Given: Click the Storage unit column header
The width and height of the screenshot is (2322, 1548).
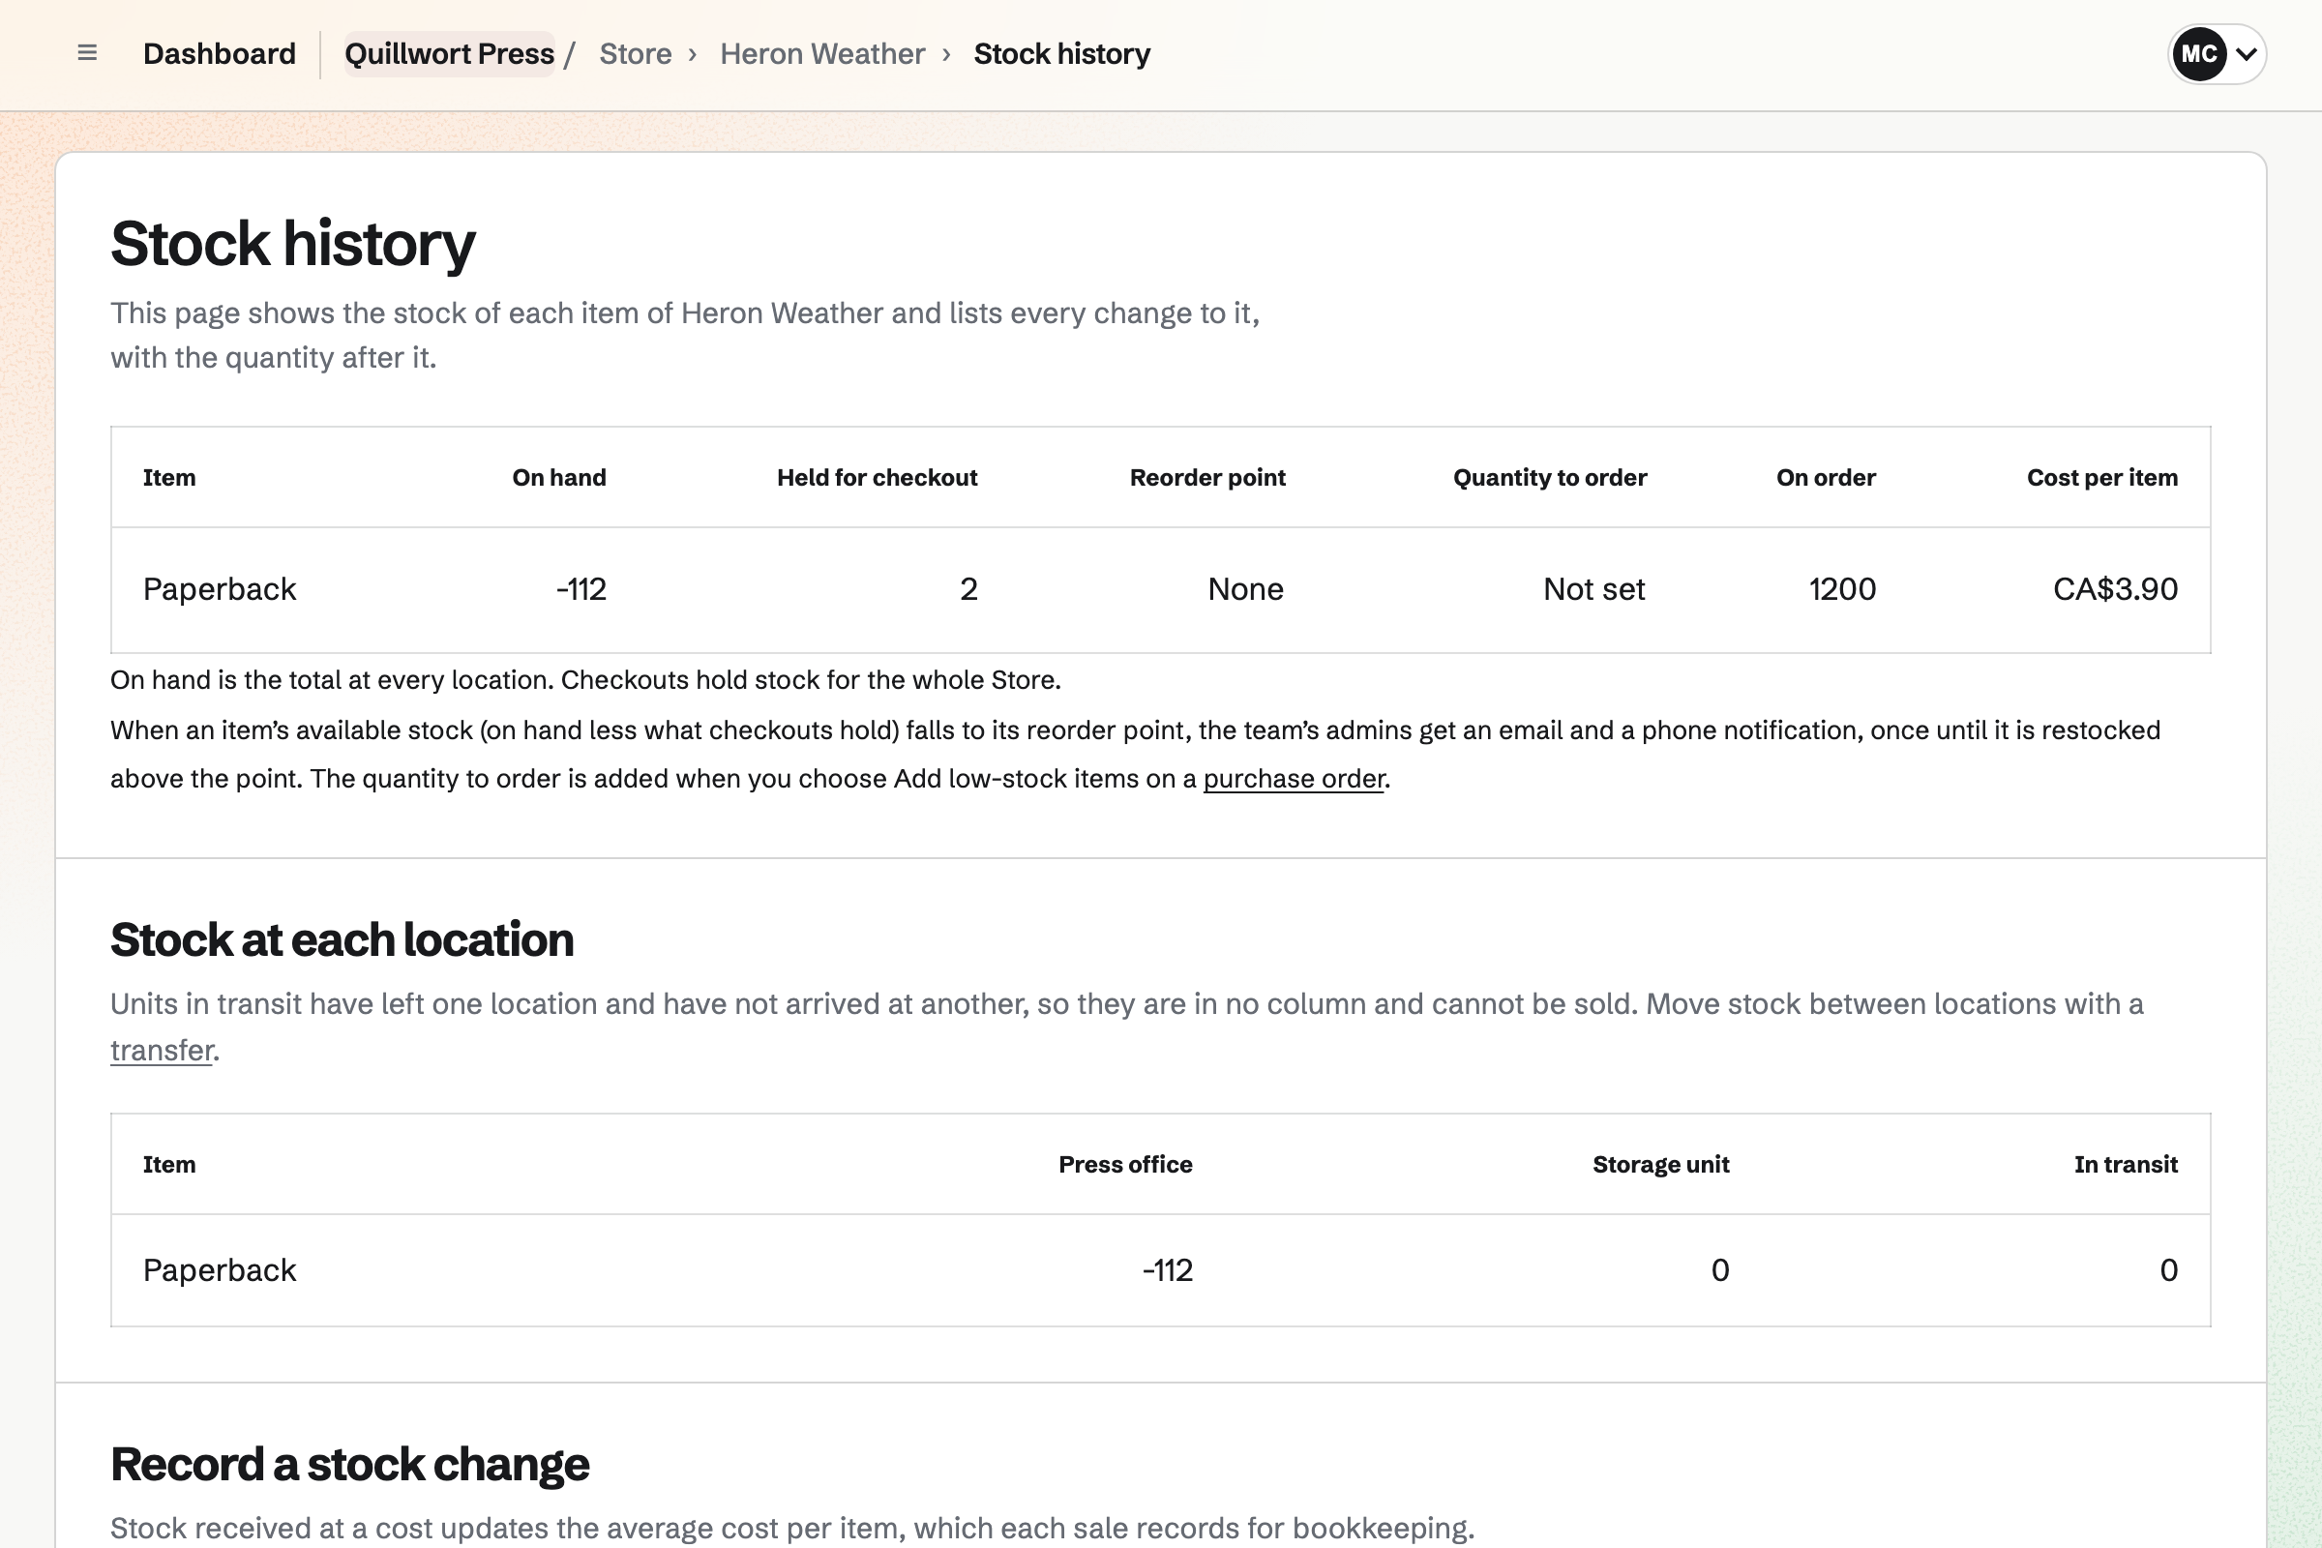Looking at the screenshot, I should click(x=1660, y=1165).
